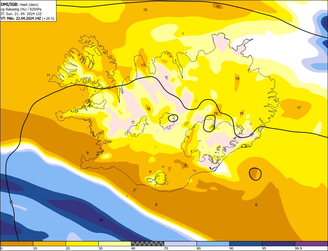This screenshot has width=328, height=251.
Task: Click the dark orange 0–10 legend swatch
Action: [16, 243]
